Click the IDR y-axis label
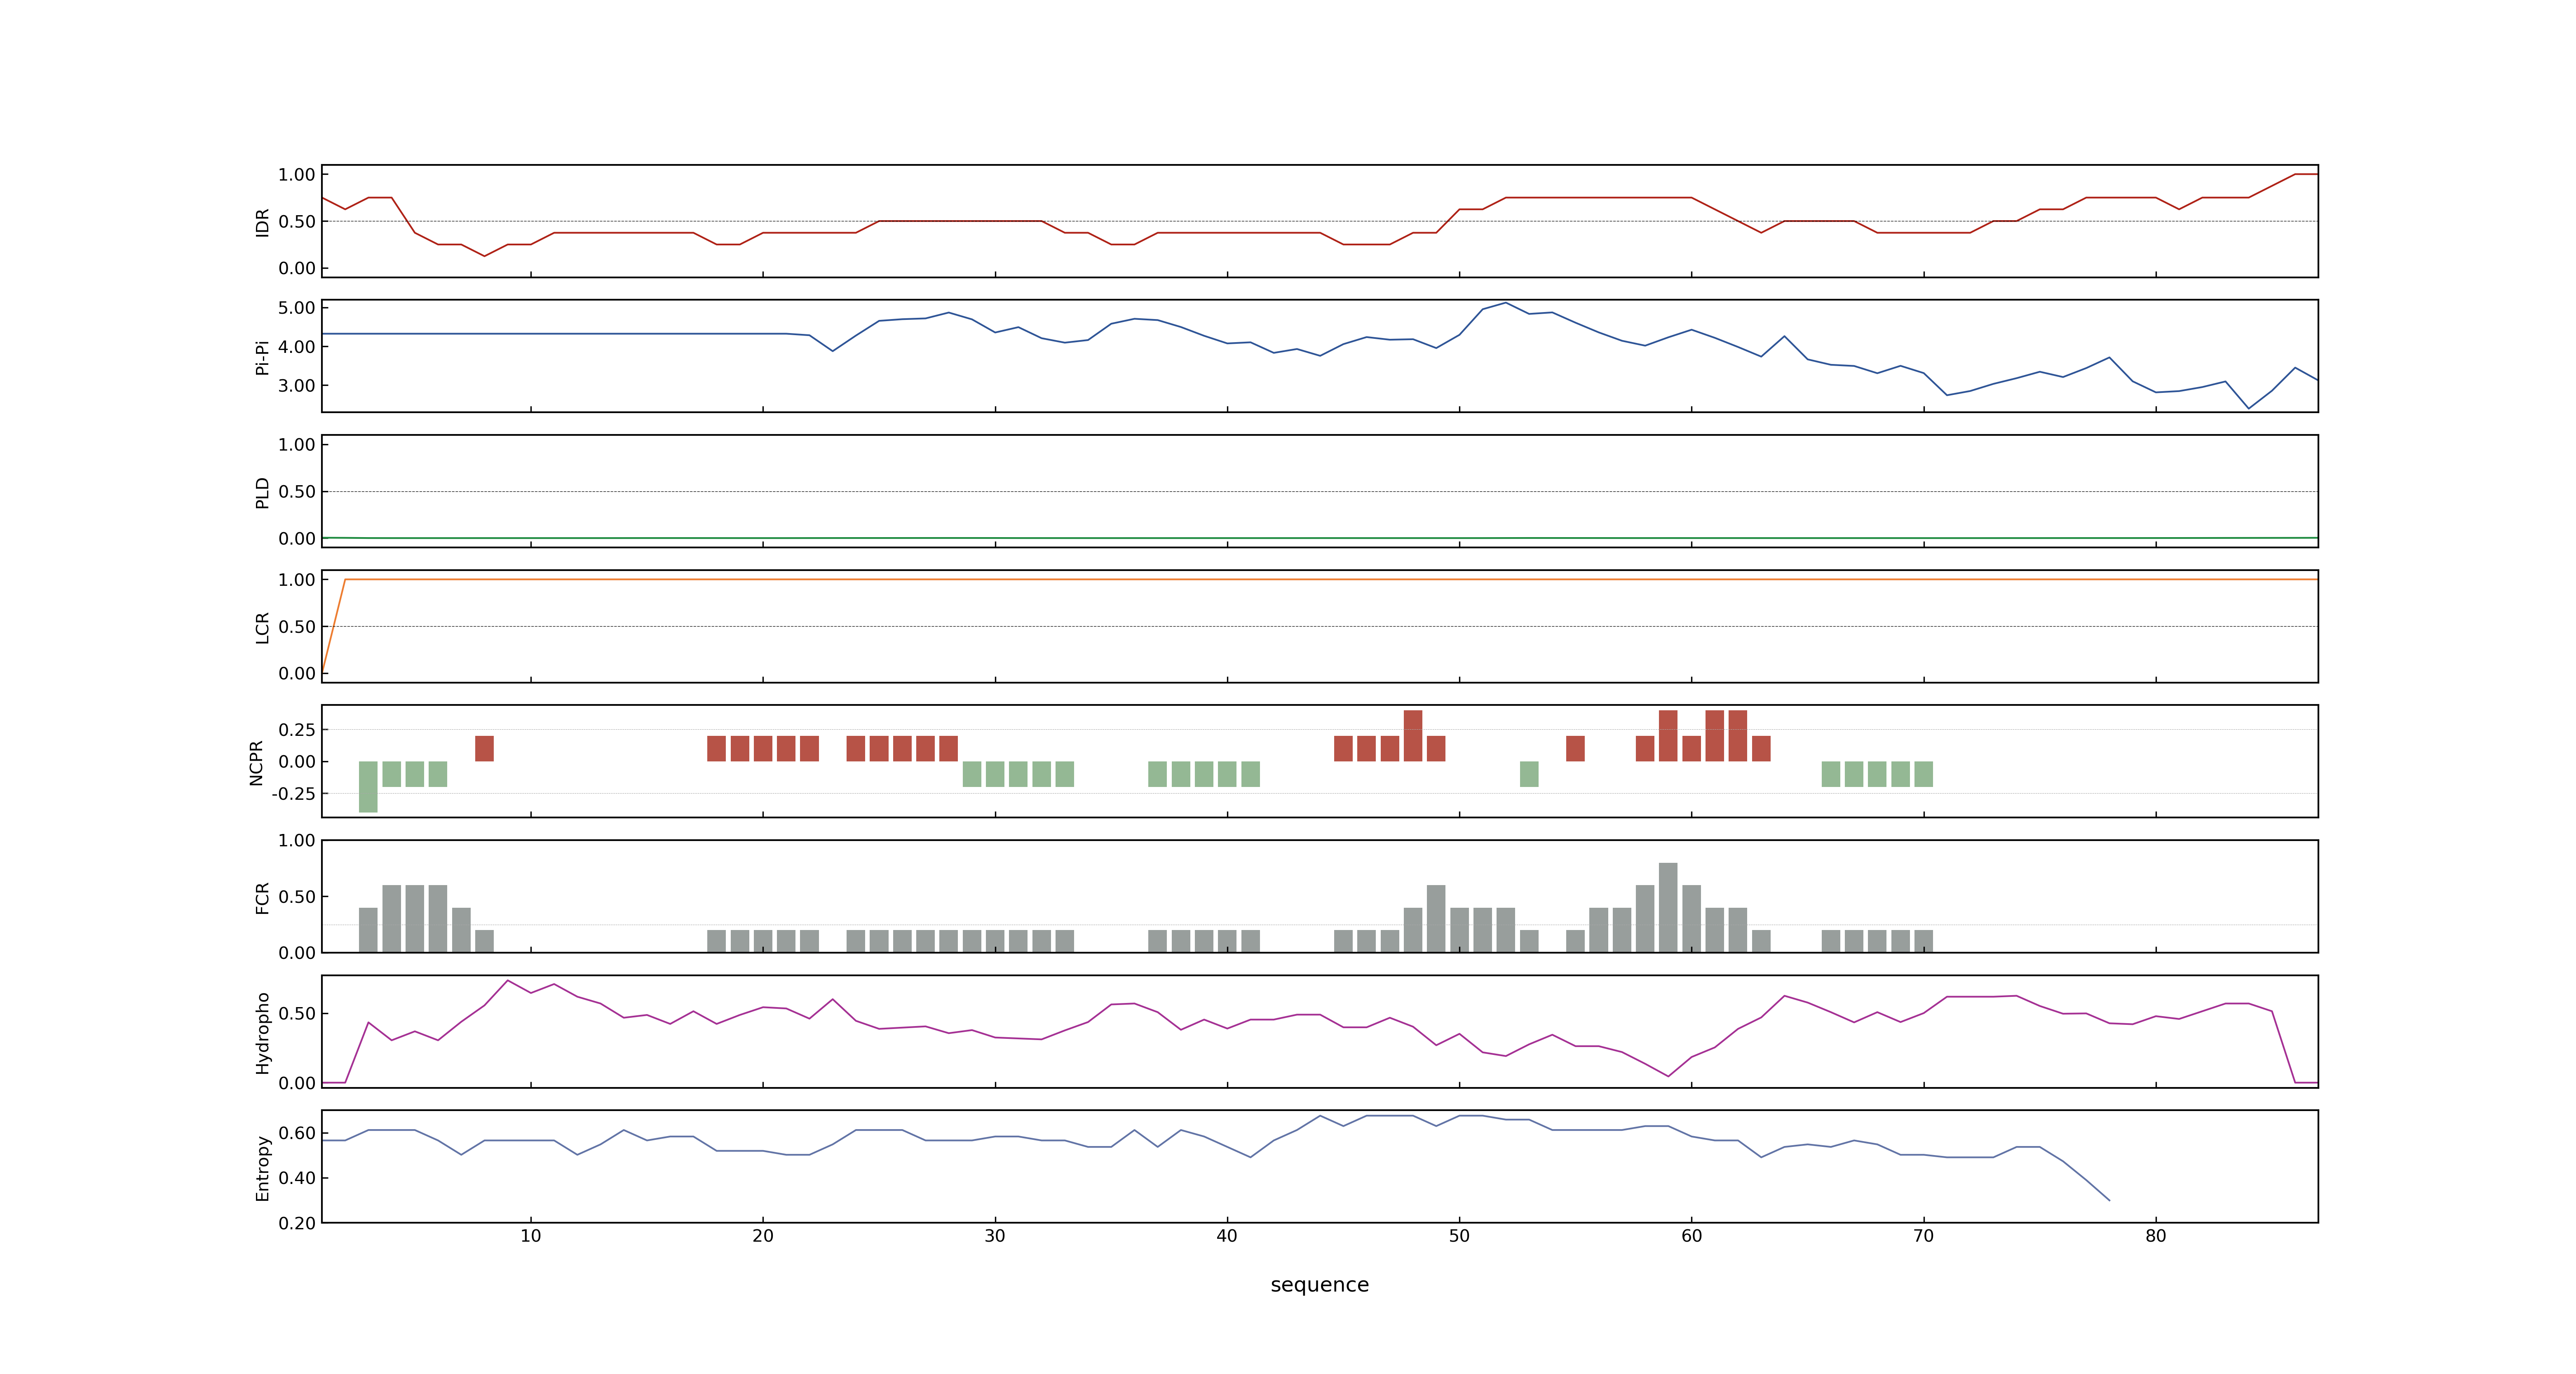This screenshot has height=1374, width=2576. click(x=263, y=222)
